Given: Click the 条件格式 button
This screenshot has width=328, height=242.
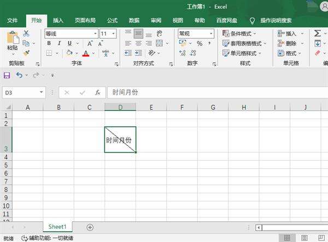Looking at the screenshot, I should pyautogui.click(x=242, y=33).
